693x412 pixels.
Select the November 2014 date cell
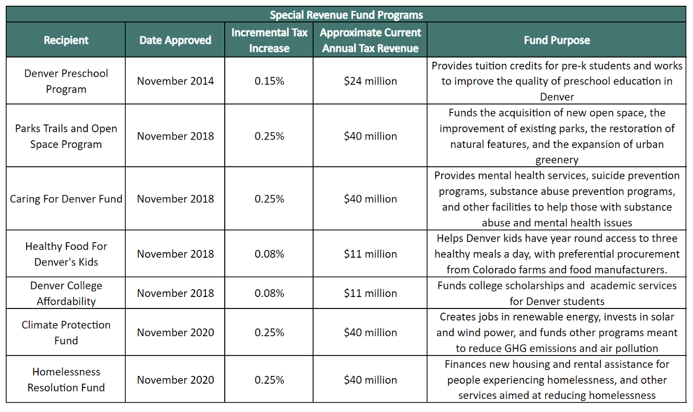[x=175, y=81]
